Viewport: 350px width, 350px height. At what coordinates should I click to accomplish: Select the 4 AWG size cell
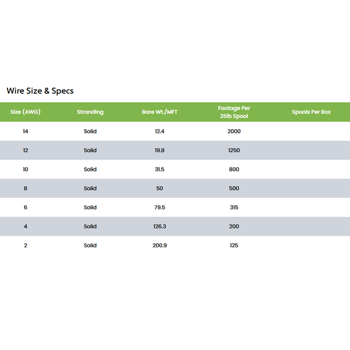pos(26,226)
